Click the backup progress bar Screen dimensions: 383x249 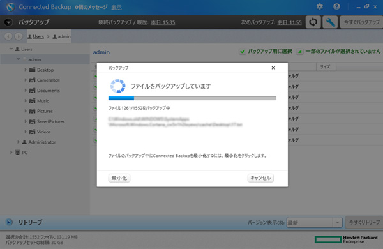[x=192, y=98]
